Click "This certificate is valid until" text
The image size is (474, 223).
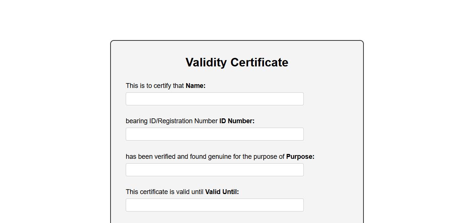tap(164, 192)
